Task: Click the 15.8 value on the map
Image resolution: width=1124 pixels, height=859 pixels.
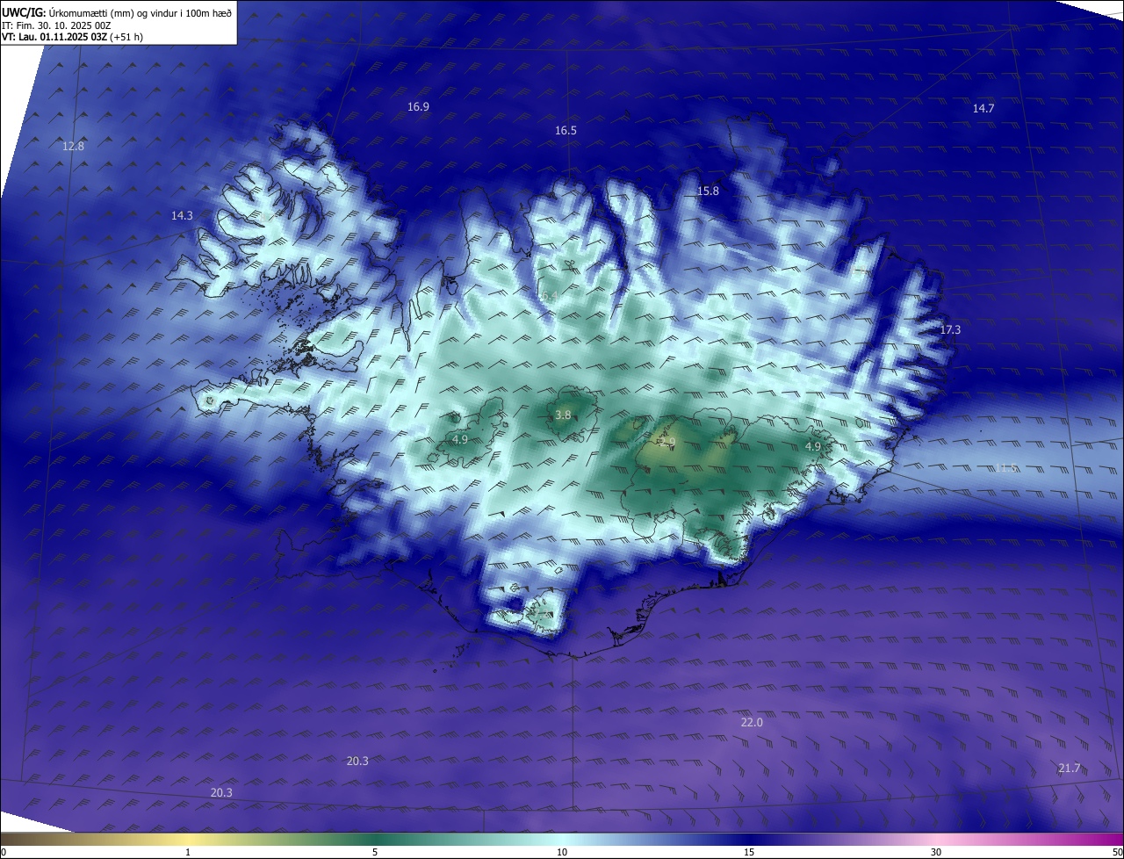Action: point(708,191)
